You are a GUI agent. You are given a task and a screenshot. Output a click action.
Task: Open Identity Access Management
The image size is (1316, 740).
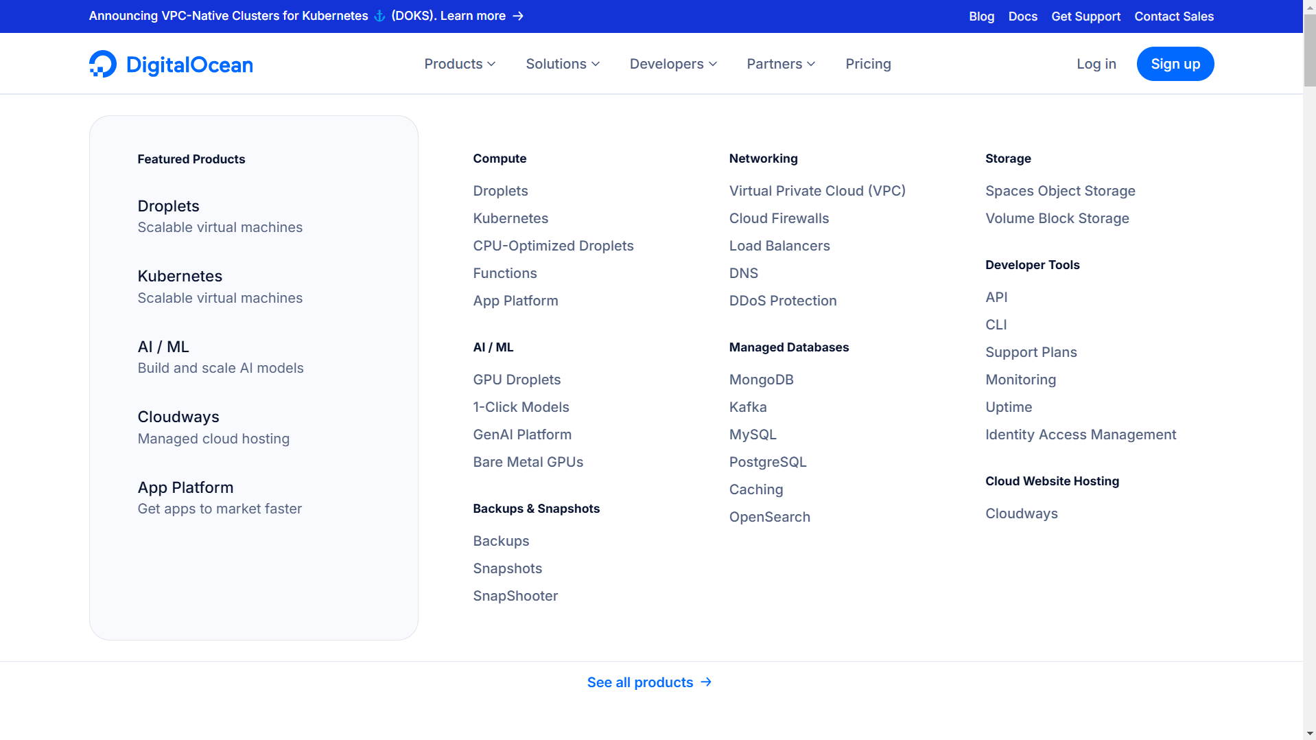1081,435
